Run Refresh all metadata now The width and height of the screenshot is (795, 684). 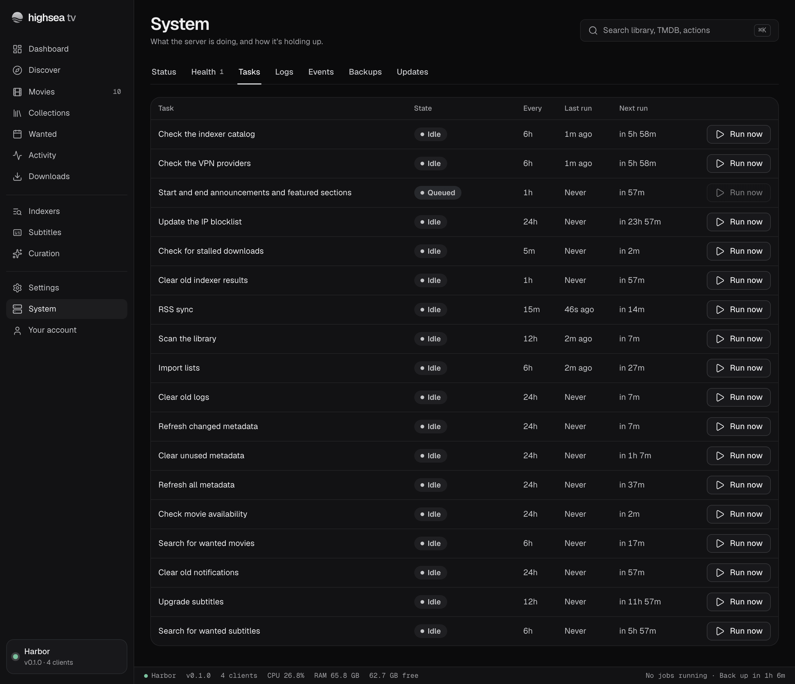(738, 485)
